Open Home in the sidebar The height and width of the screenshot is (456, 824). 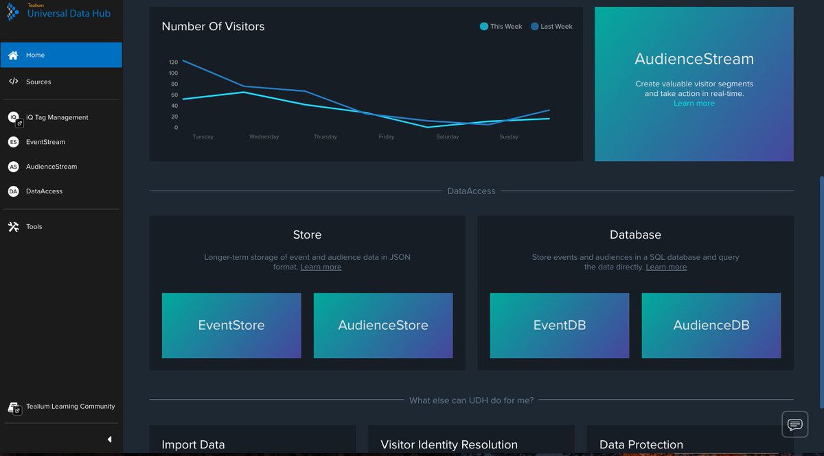(61, 55)
